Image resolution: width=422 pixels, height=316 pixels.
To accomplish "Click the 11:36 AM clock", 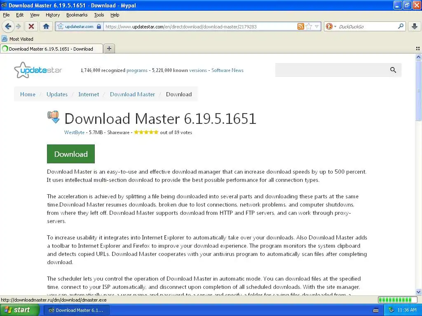I will [x=407, y=310].
